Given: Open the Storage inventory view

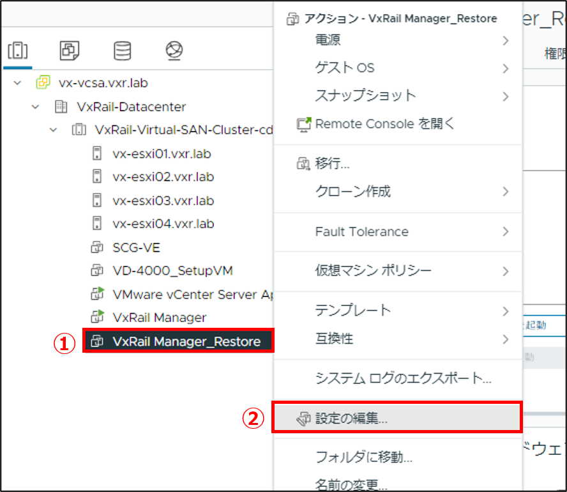Looking at the screenshot, I should pos(122,50).
